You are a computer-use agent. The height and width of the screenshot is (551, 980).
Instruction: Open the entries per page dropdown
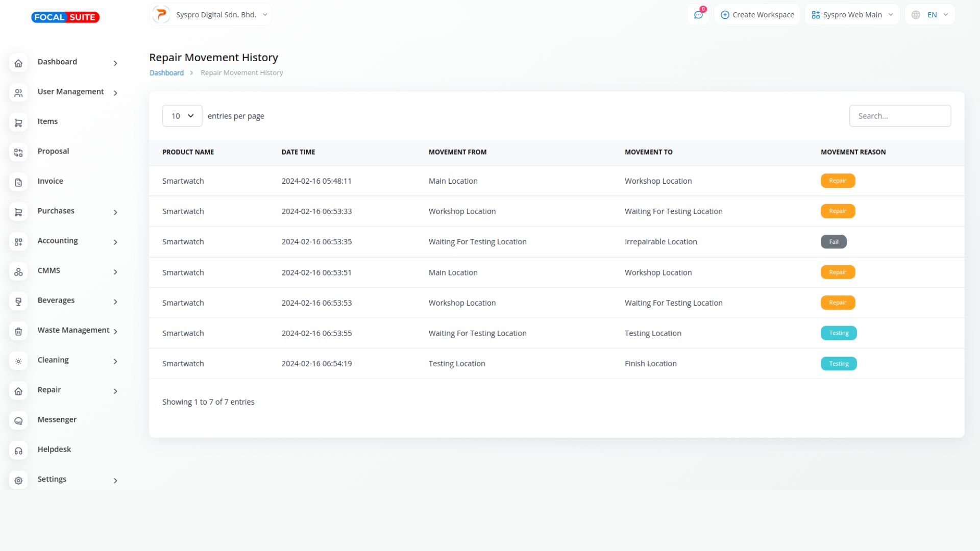coord(182,116)
